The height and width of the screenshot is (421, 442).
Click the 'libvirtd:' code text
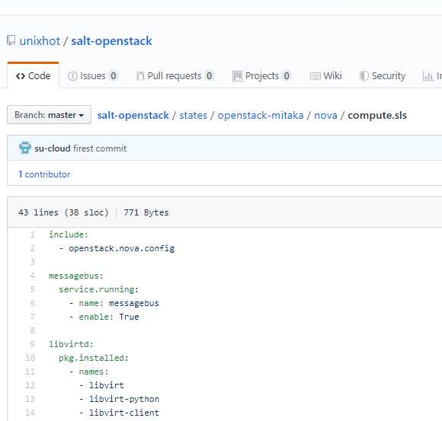pyautogui.click(x=71, y=344)
